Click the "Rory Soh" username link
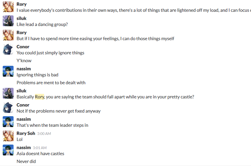This screenshot has height=166, width=251. pyautogui.click(x=26, y=133)
